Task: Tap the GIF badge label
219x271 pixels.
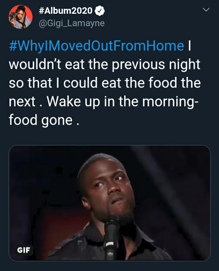Action: pos(23,250)
